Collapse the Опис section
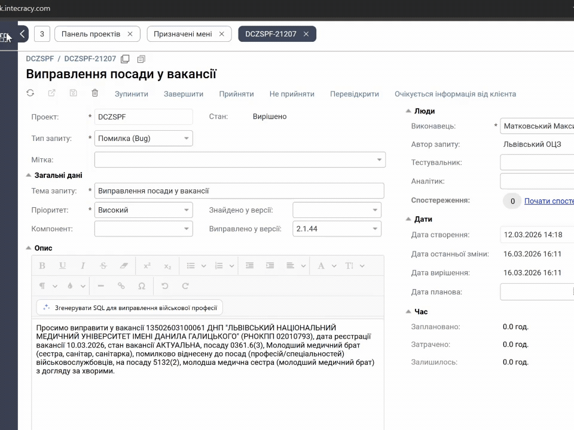Image resolution: width=574 pixels, height=430 pixels. [29, 248]
